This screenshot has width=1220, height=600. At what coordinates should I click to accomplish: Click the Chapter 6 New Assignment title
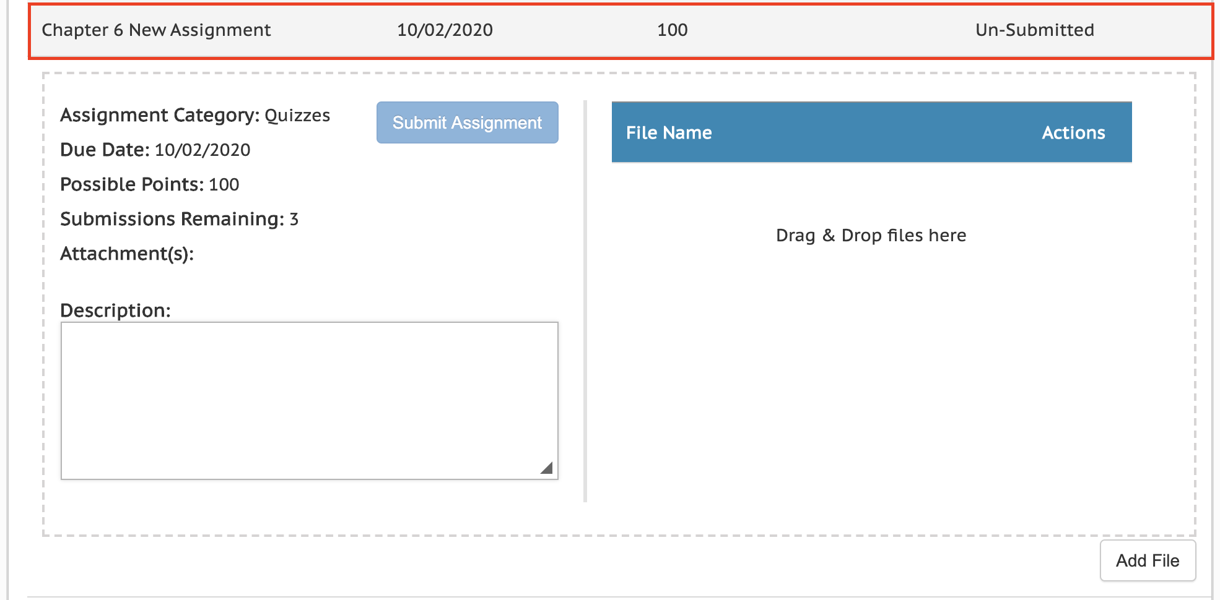point(156,30)
